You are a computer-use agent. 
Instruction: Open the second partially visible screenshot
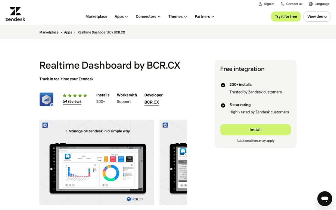pyautogui.click(x=173, y=162)
